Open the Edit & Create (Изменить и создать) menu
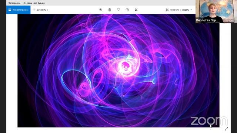The height and width of the screenshot is (133, 237). 179,10
